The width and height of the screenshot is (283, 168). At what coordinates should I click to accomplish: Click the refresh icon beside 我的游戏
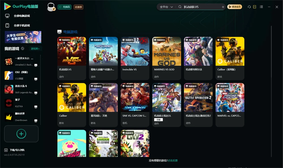23,48
